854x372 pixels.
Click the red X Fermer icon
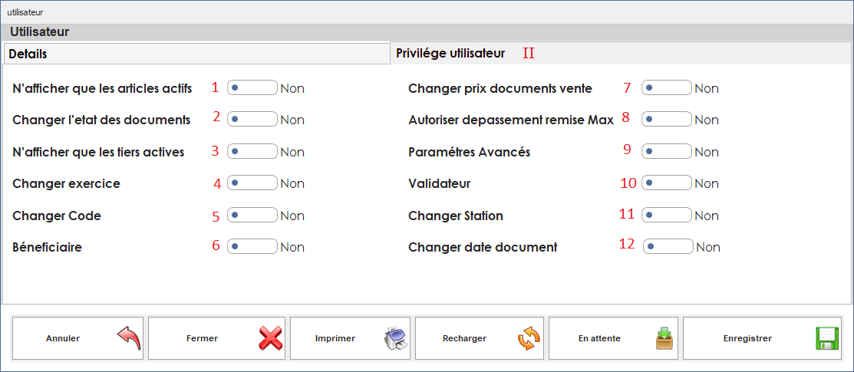click(x=269, y=338)
